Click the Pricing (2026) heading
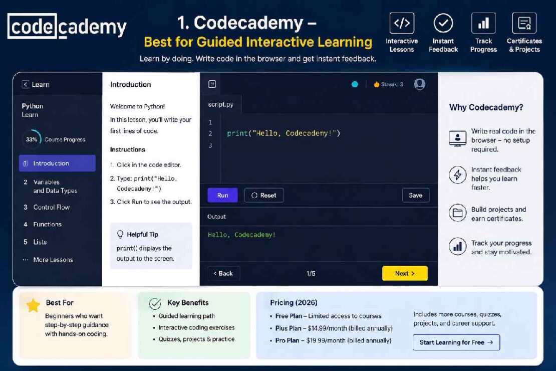This screenshot has height=371, width=556. click(294, 302)
